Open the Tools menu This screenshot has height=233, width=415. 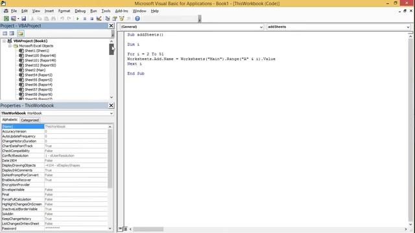pos(106,11)
